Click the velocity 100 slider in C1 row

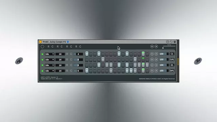point(164,54)
